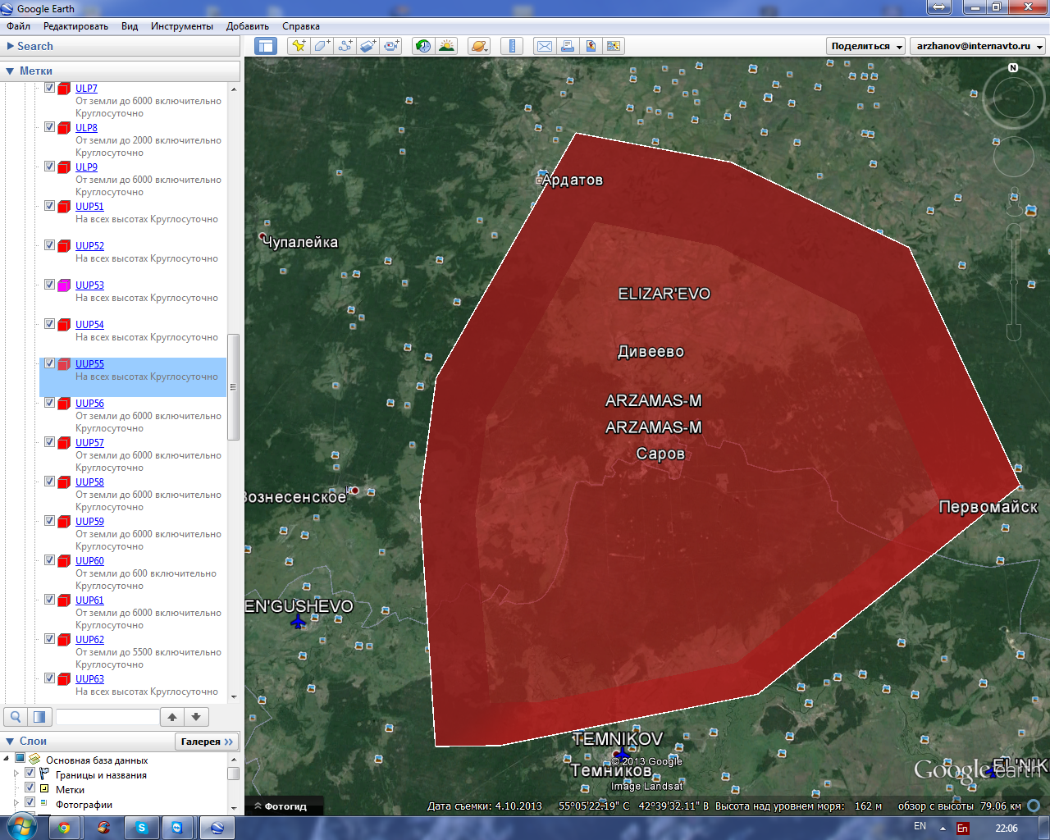Collapse the Метки panel

coord(10,71)
